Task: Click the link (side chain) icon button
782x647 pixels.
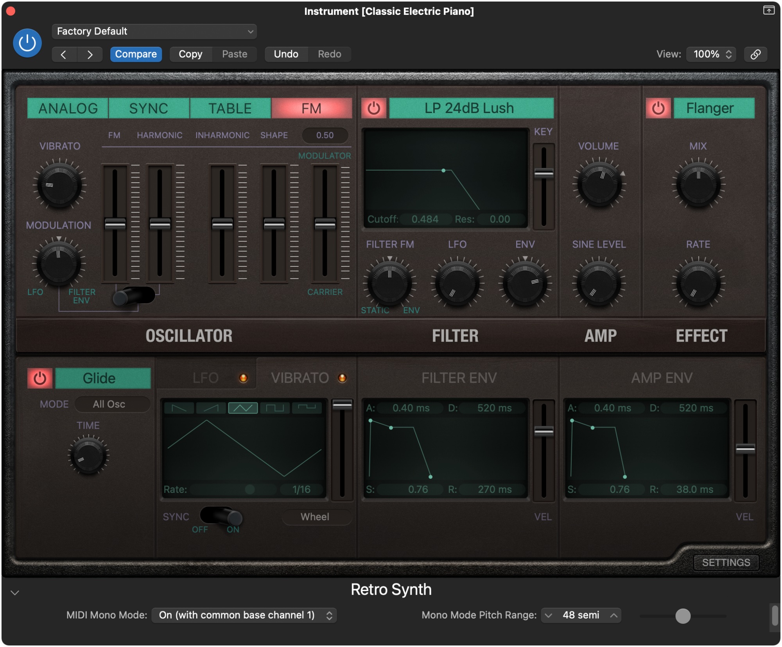Action: (755, 54)
